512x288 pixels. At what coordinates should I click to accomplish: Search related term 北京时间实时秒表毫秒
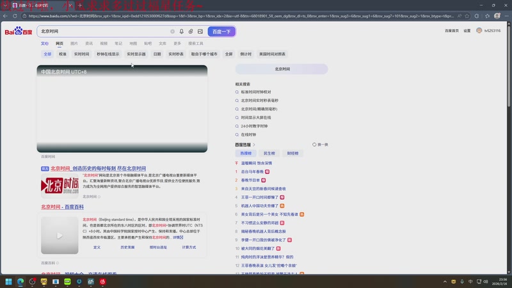260,100
